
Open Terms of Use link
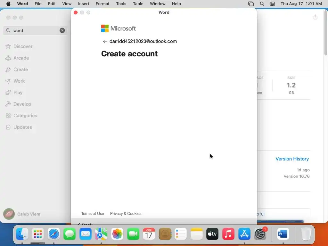point(93,214)
